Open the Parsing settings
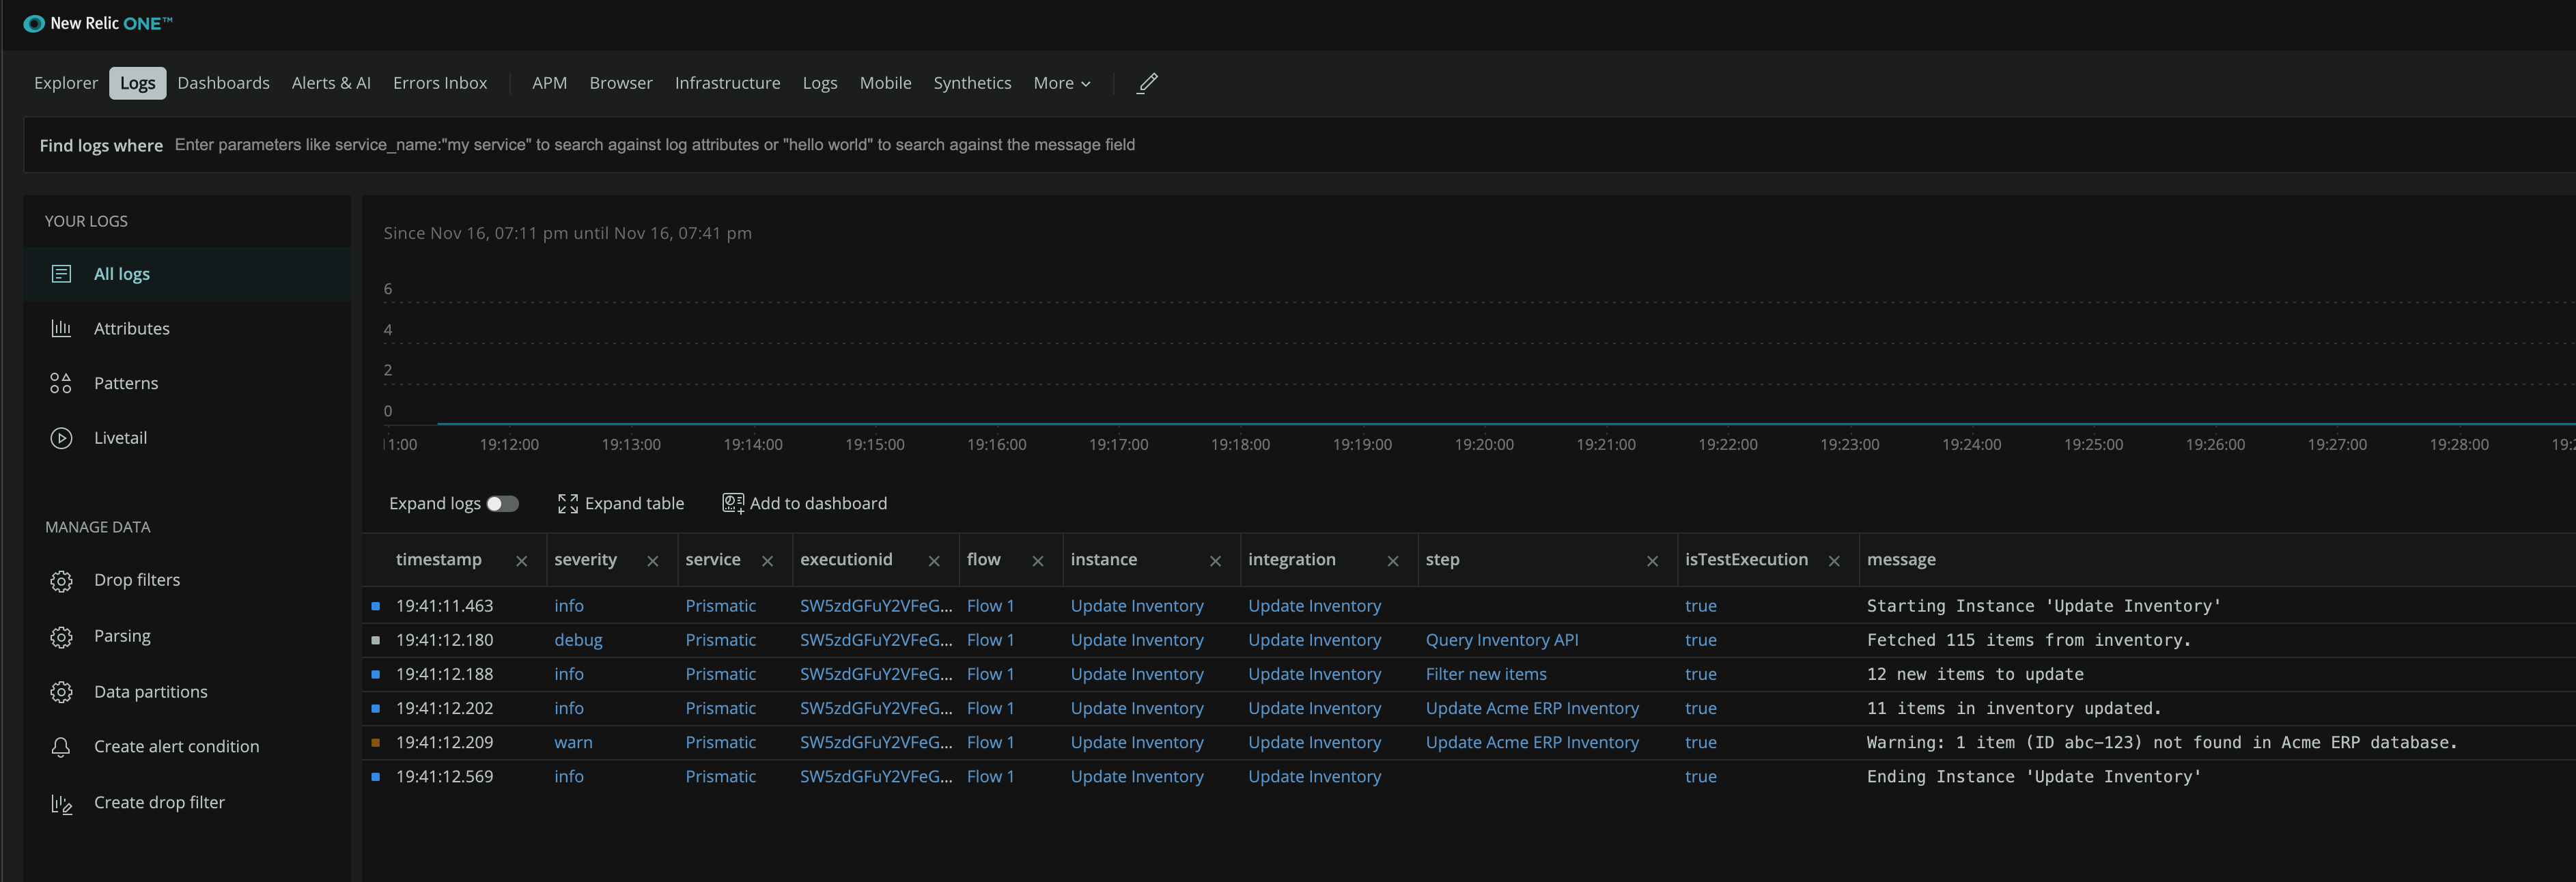 (122, 635)
